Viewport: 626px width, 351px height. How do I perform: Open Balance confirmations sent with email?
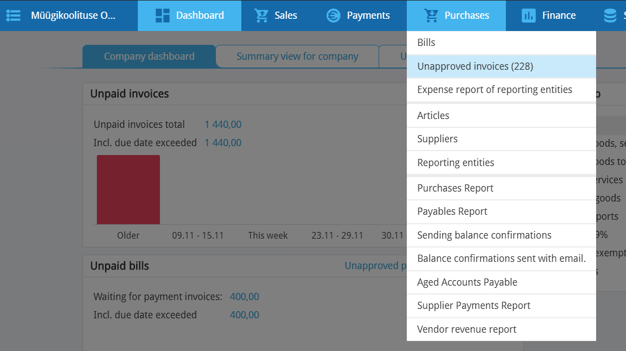coord(501,259)
